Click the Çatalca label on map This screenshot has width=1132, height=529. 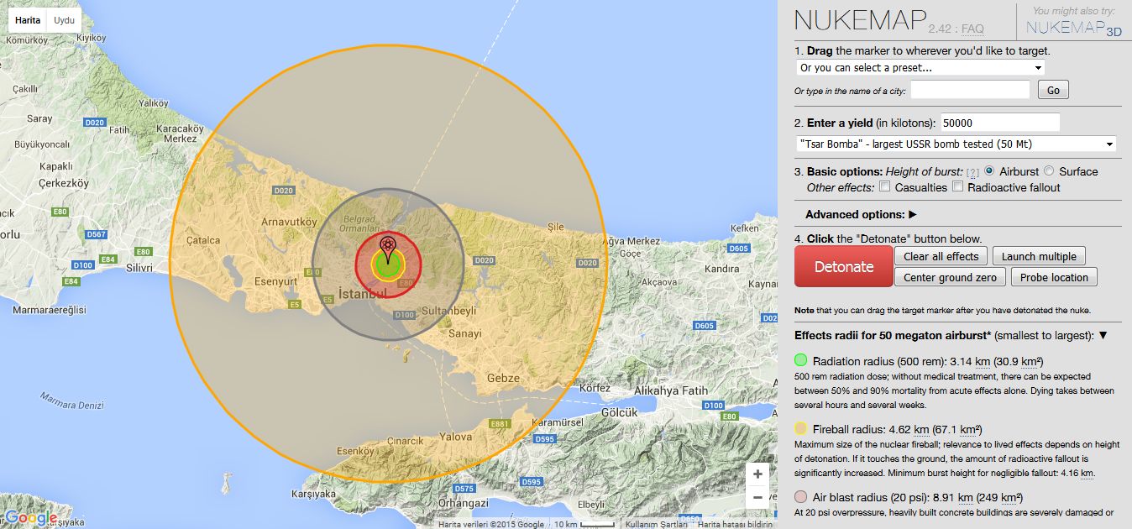203,240
